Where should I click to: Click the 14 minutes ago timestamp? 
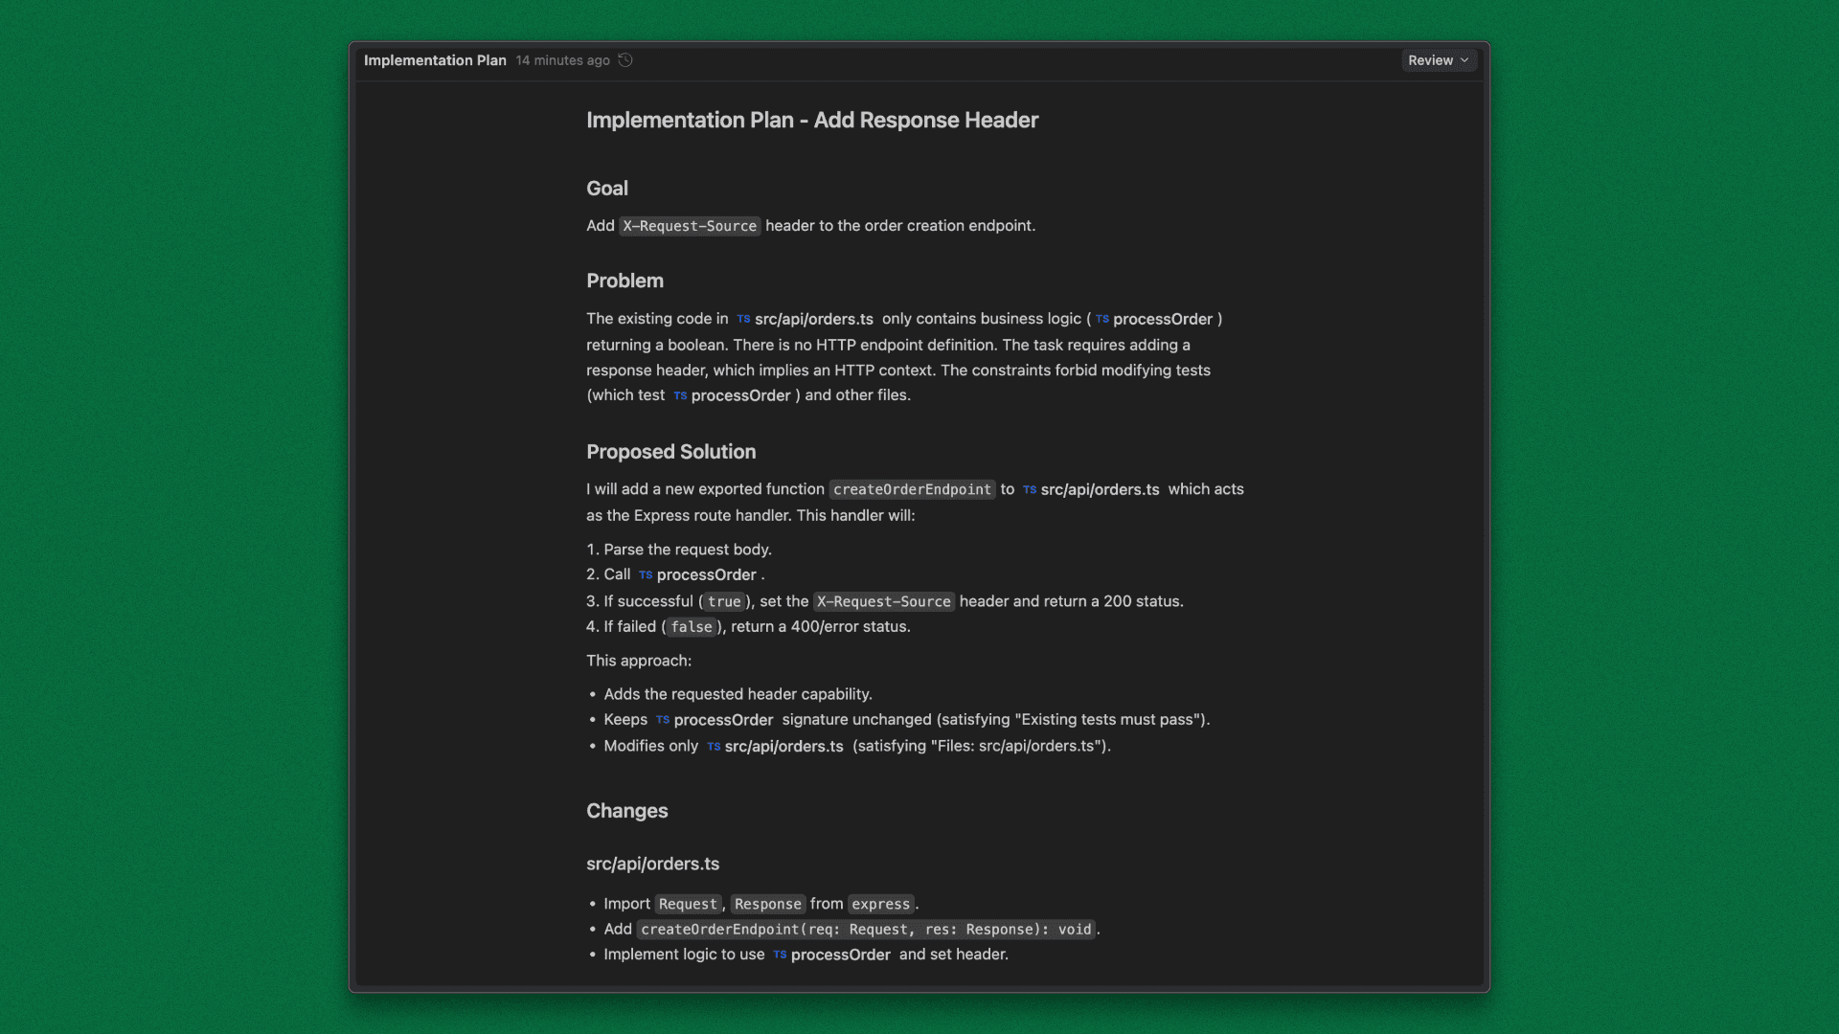point(562,60)
